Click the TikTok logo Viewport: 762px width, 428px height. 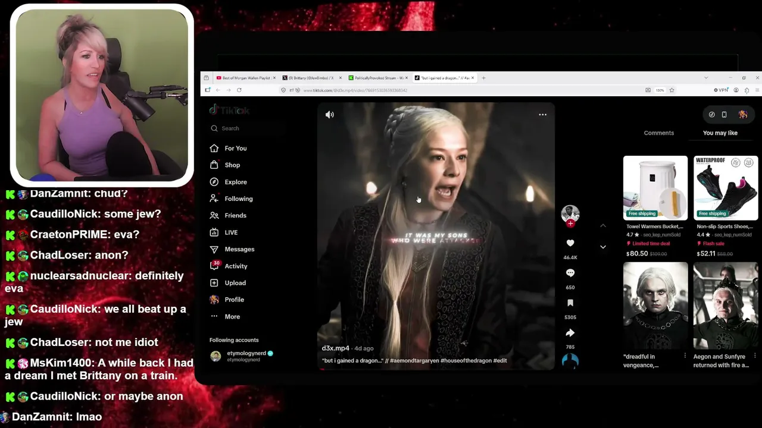click(229, 110)
